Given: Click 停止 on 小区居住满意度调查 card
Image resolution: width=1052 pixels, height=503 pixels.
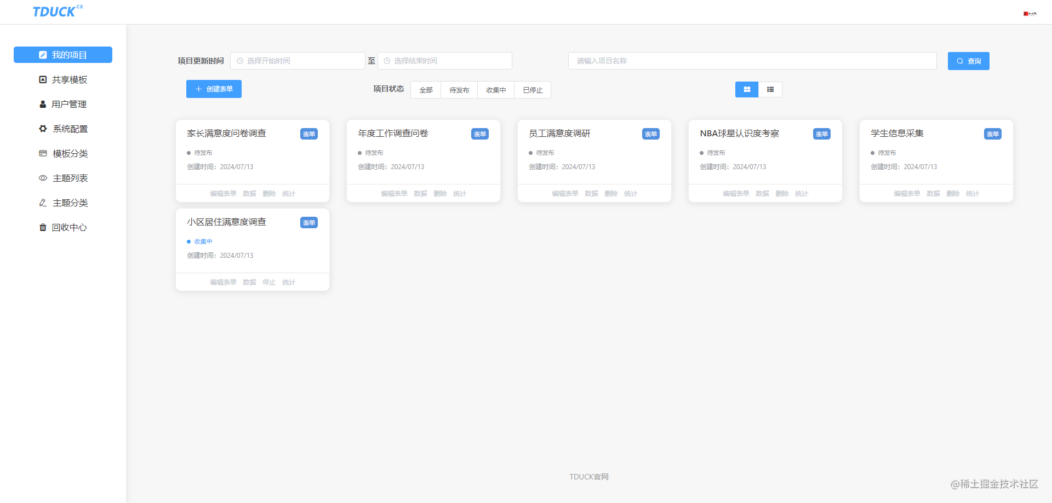Looking at the screenshot, I should click(269, 282).
